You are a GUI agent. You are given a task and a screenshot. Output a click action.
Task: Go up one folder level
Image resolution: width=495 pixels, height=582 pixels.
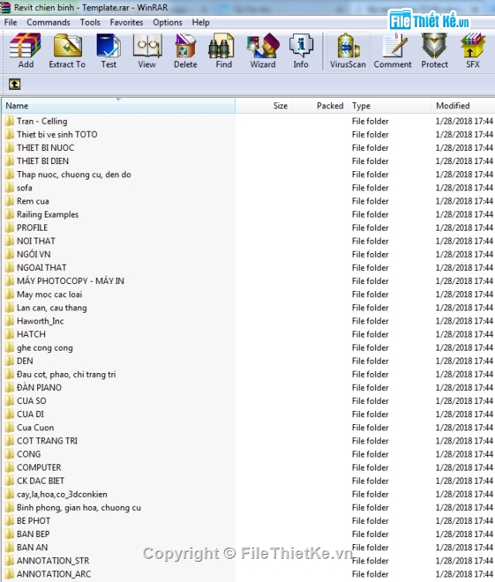click(15, 84)
